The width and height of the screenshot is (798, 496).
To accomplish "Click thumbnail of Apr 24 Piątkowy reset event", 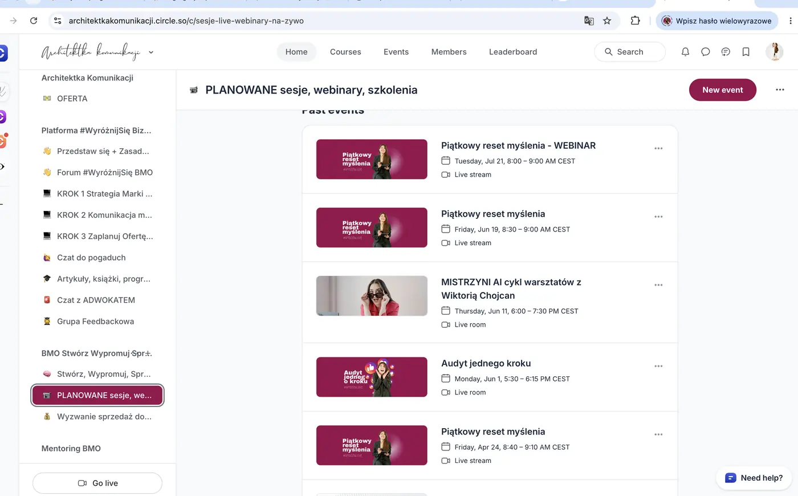I will pos(372,445).
